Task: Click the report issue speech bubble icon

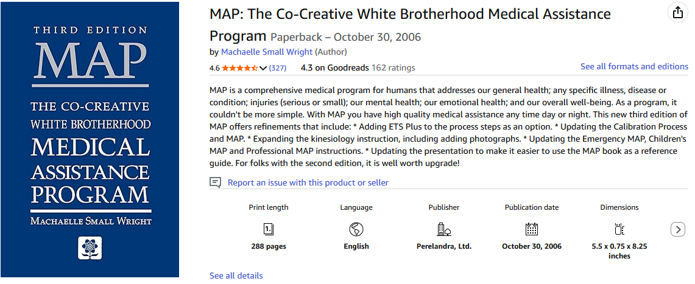Action: pos(215,182)
